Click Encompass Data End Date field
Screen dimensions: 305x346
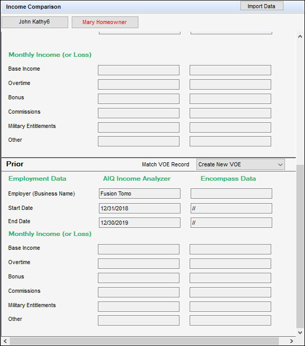point(231,223)
